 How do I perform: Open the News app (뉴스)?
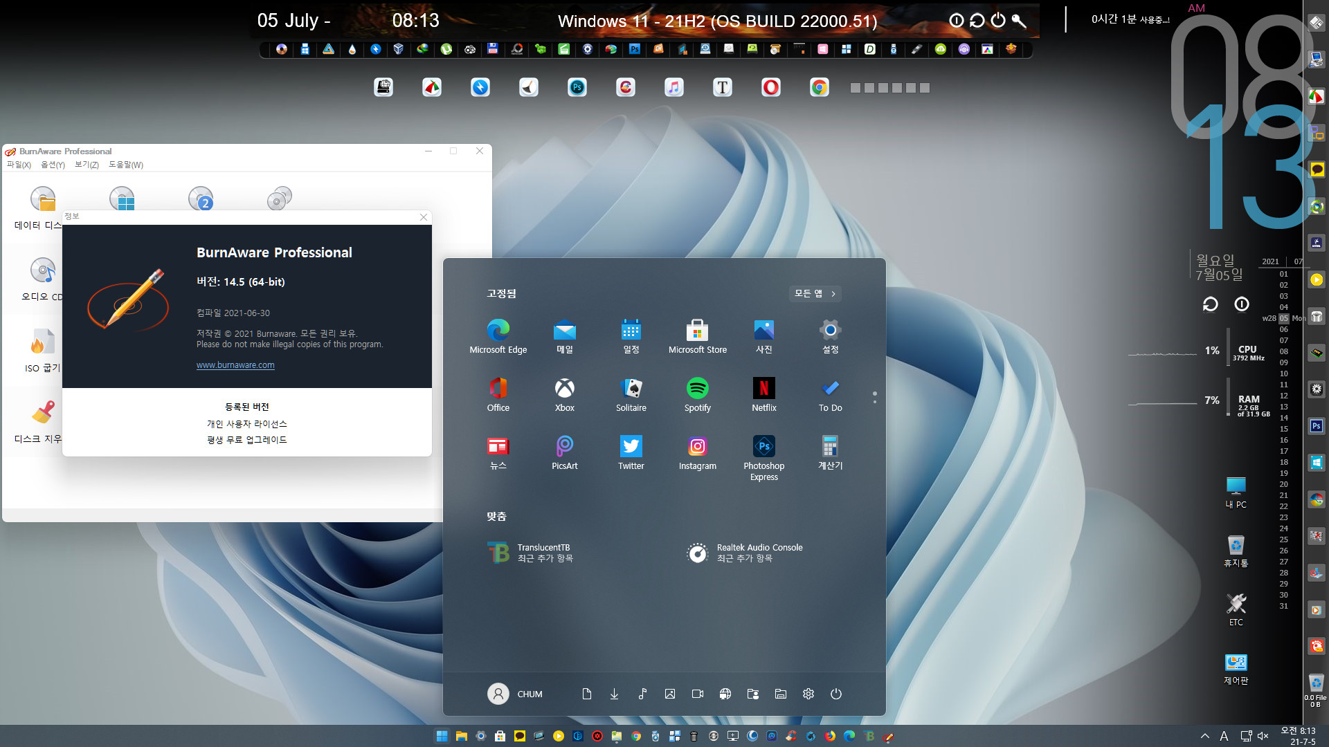(498, 452)
